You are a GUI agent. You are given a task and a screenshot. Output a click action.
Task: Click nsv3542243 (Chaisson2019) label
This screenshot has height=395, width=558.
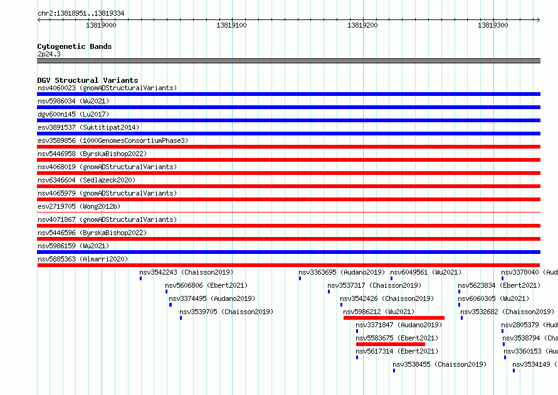tap(186, 272)
